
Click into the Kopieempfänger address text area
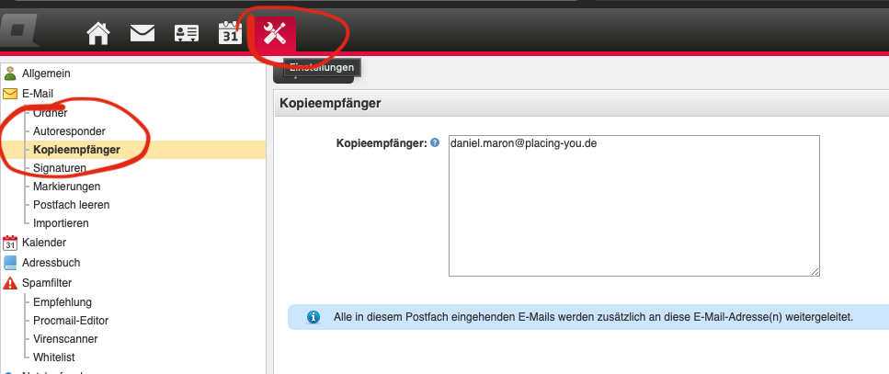(633, 206)
